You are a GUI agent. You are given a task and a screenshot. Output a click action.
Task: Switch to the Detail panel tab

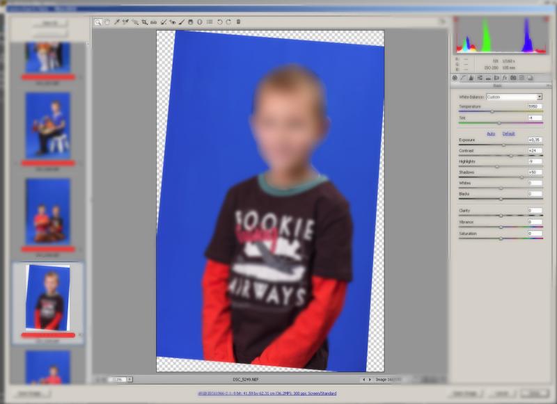tap(471, 78)
